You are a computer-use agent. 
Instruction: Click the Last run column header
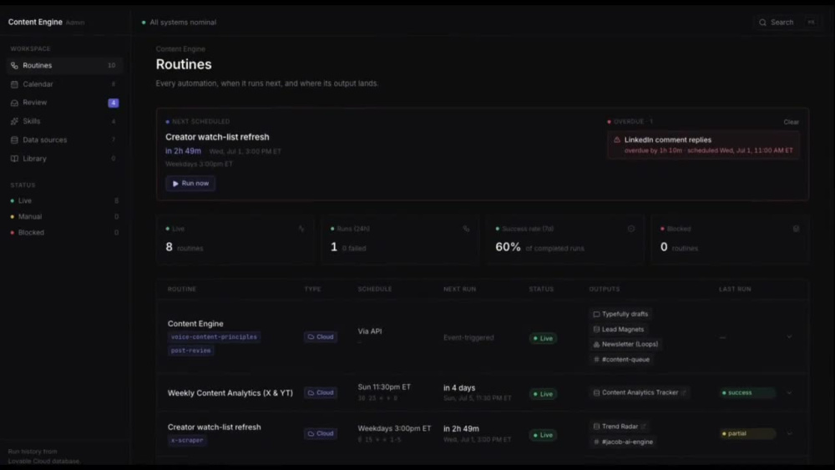(735, 289)
